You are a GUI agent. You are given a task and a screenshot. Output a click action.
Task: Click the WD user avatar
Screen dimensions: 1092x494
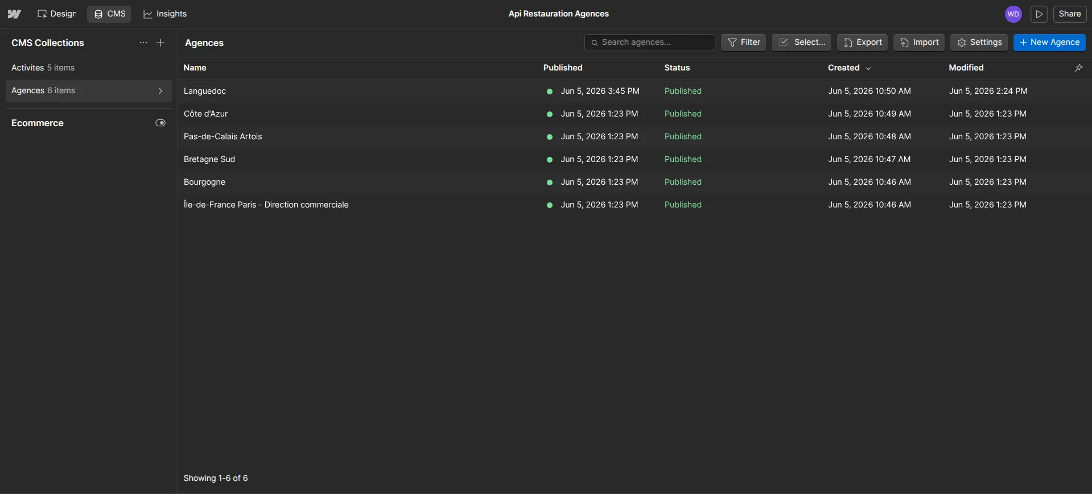coord(1013,14)
